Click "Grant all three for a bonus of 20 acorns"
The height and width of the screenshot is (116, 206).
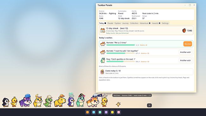112,66
